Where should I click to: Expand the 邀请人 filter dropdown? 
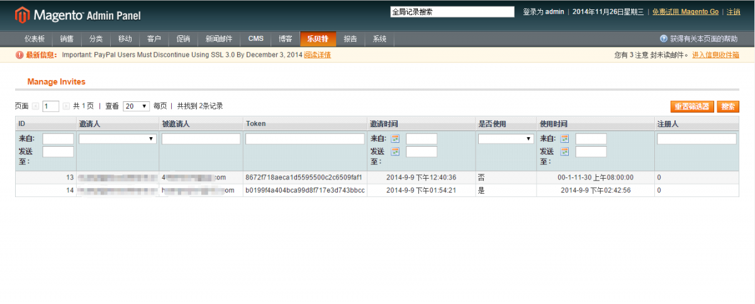tap(118, 138)
